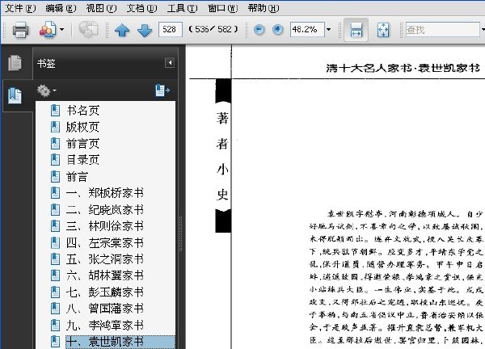Click bookmark icon beside 前言页
The image size is (485, 349).
55,144
